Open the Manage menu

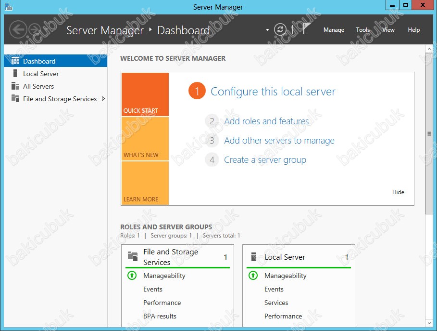334,29
